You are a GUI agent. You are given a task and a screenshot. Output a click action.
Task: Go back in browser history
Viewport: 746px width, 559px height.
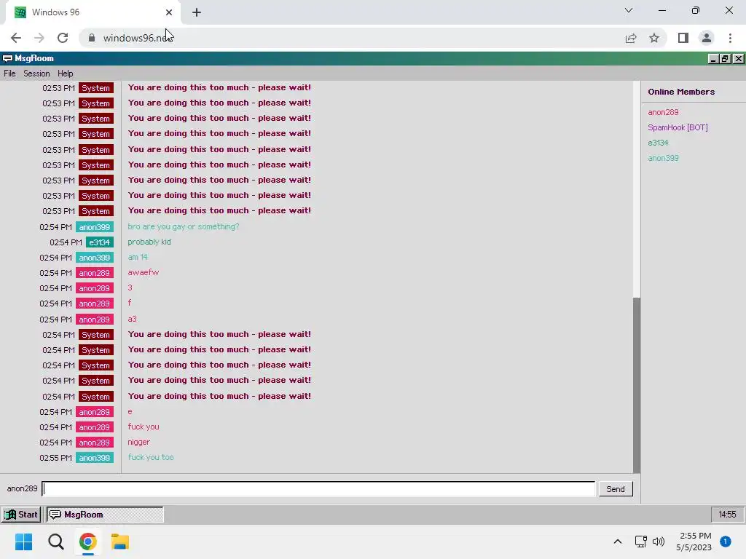click(x=16, y=38)
